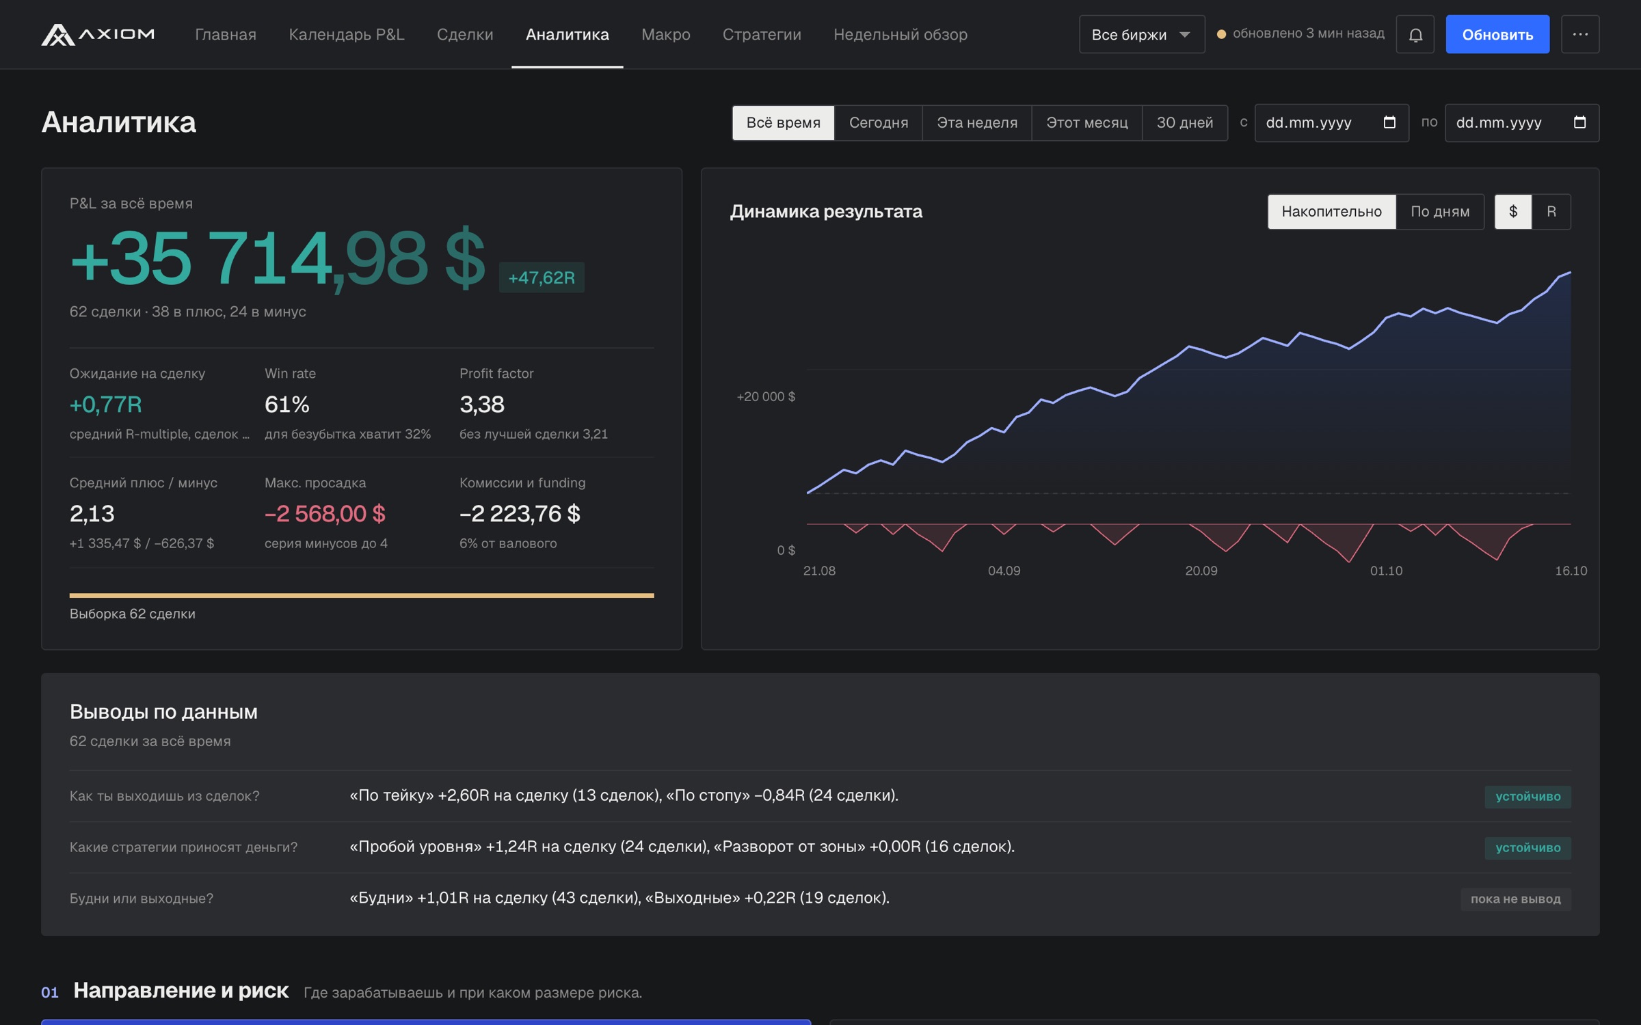
Task: Click the пока не вывод badge
Action: point(1515,899)
